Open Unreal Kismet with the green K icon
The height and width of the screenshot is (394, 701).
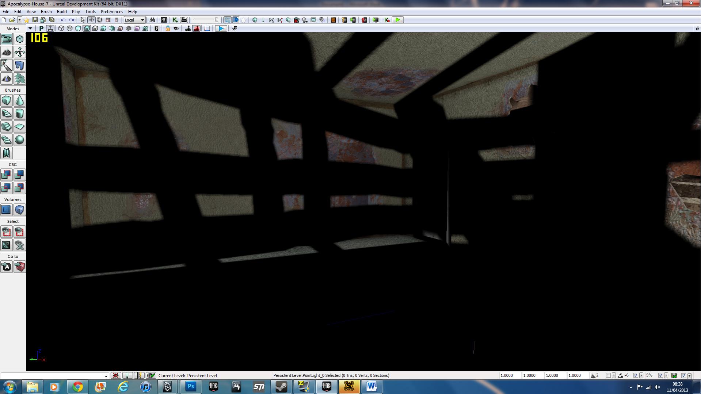[175, 20]
